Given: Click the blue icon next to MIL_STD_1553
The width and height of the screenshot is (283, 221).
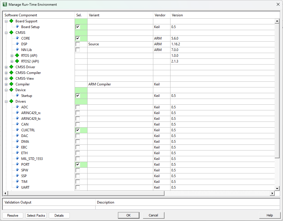Looking at the screenshot, I should [x=17, y=159].
